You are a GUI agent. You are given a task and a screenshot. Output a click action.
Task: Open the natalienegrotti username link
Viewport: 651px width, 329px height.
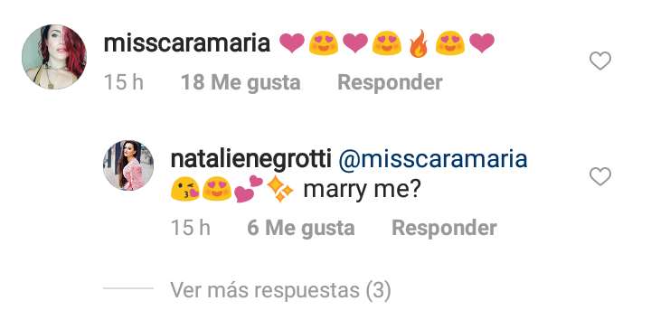click(250, 159)
